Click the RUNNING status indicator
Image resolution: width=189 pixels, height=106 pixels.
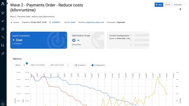click(x=15, y=22)
